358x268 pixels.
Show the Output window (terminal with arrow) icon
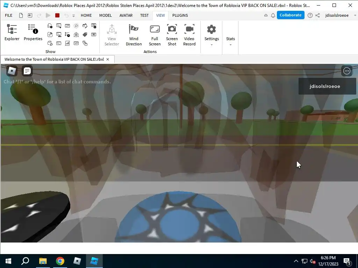click(59, 26)
